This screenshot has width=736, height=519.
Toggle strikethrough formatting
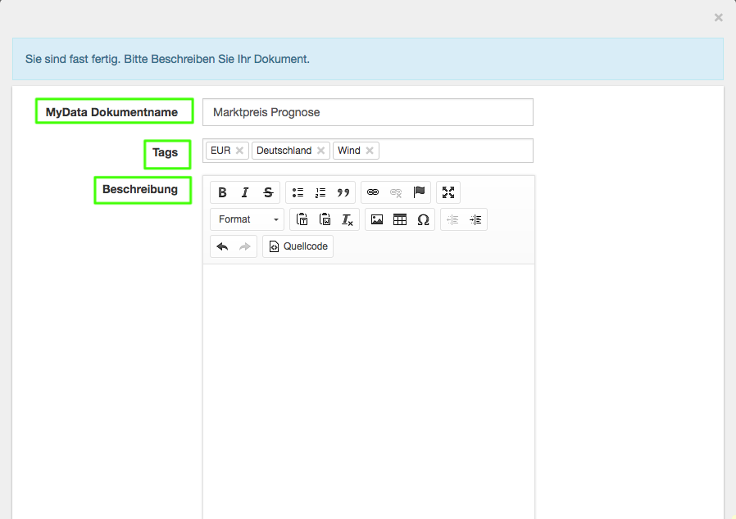(x=268, y=192)
